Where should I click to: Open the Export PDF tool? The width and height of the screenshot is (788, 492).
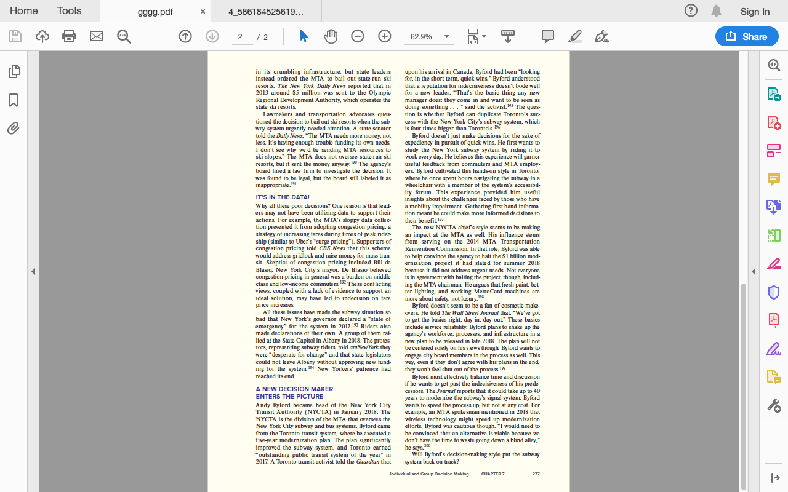pos(773,95)
